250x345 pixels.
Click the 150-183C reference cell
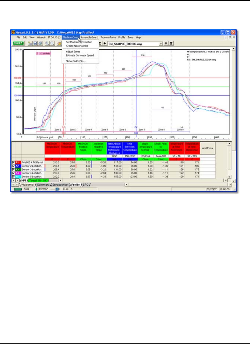pos(130,156)
